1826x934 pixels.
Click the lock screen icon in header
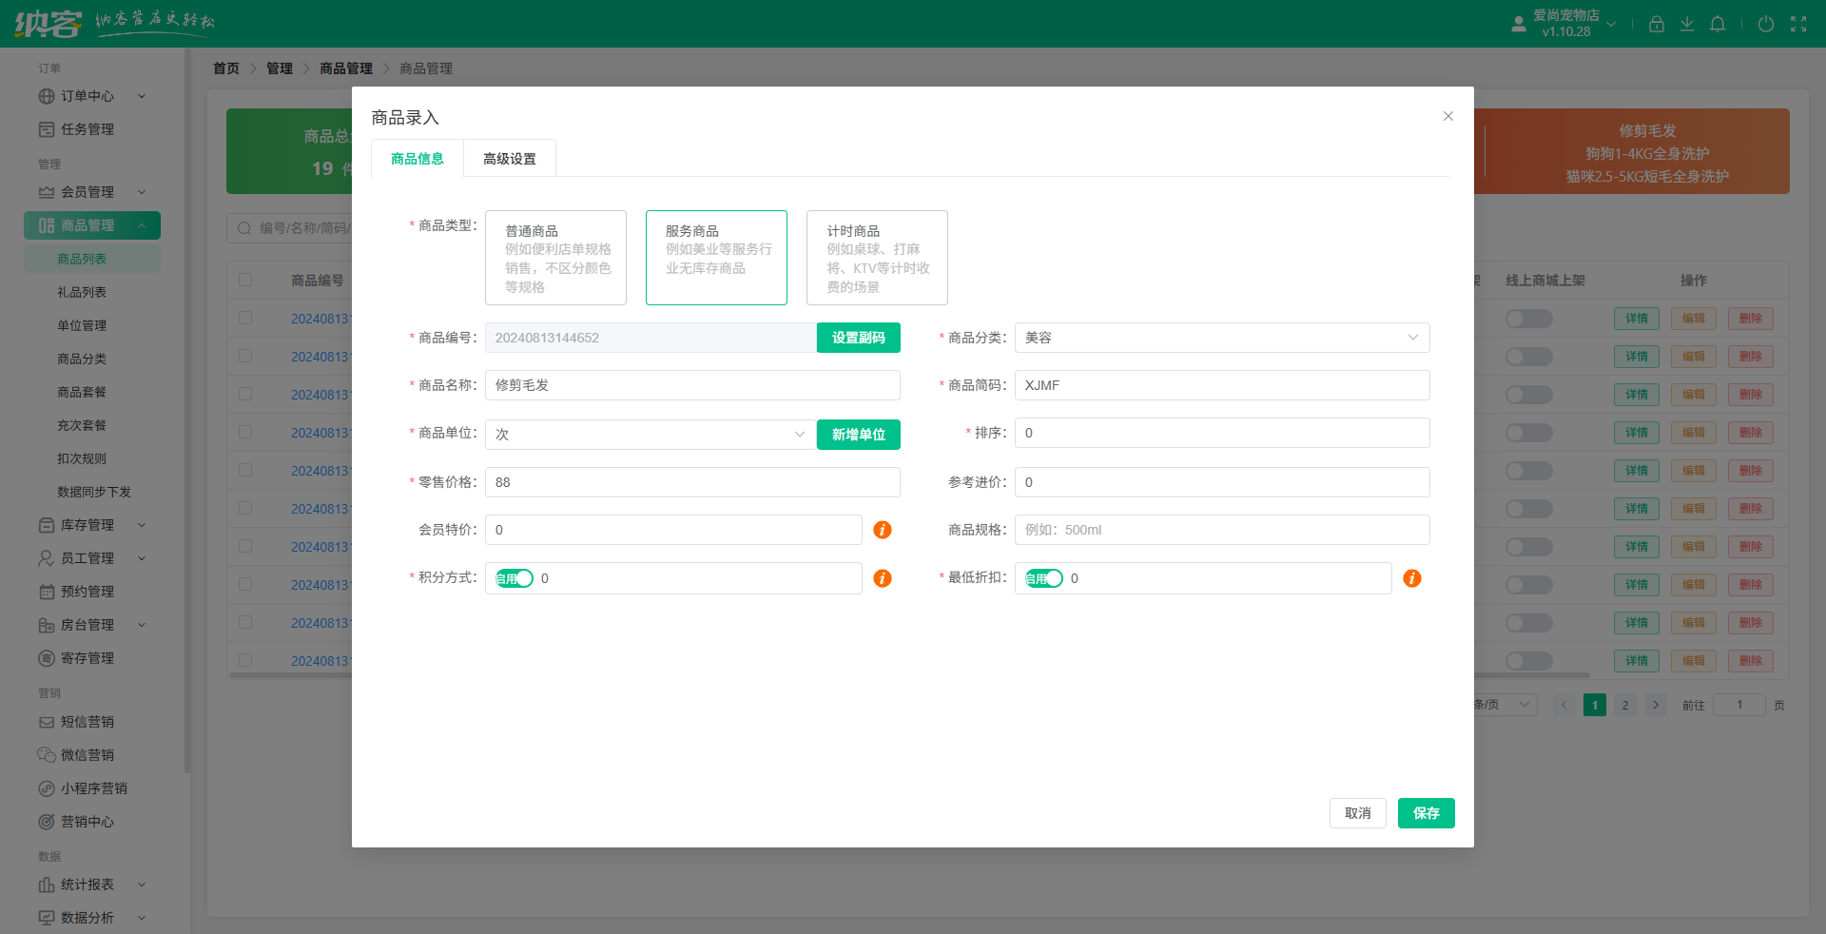click(x=1657, y=24)
